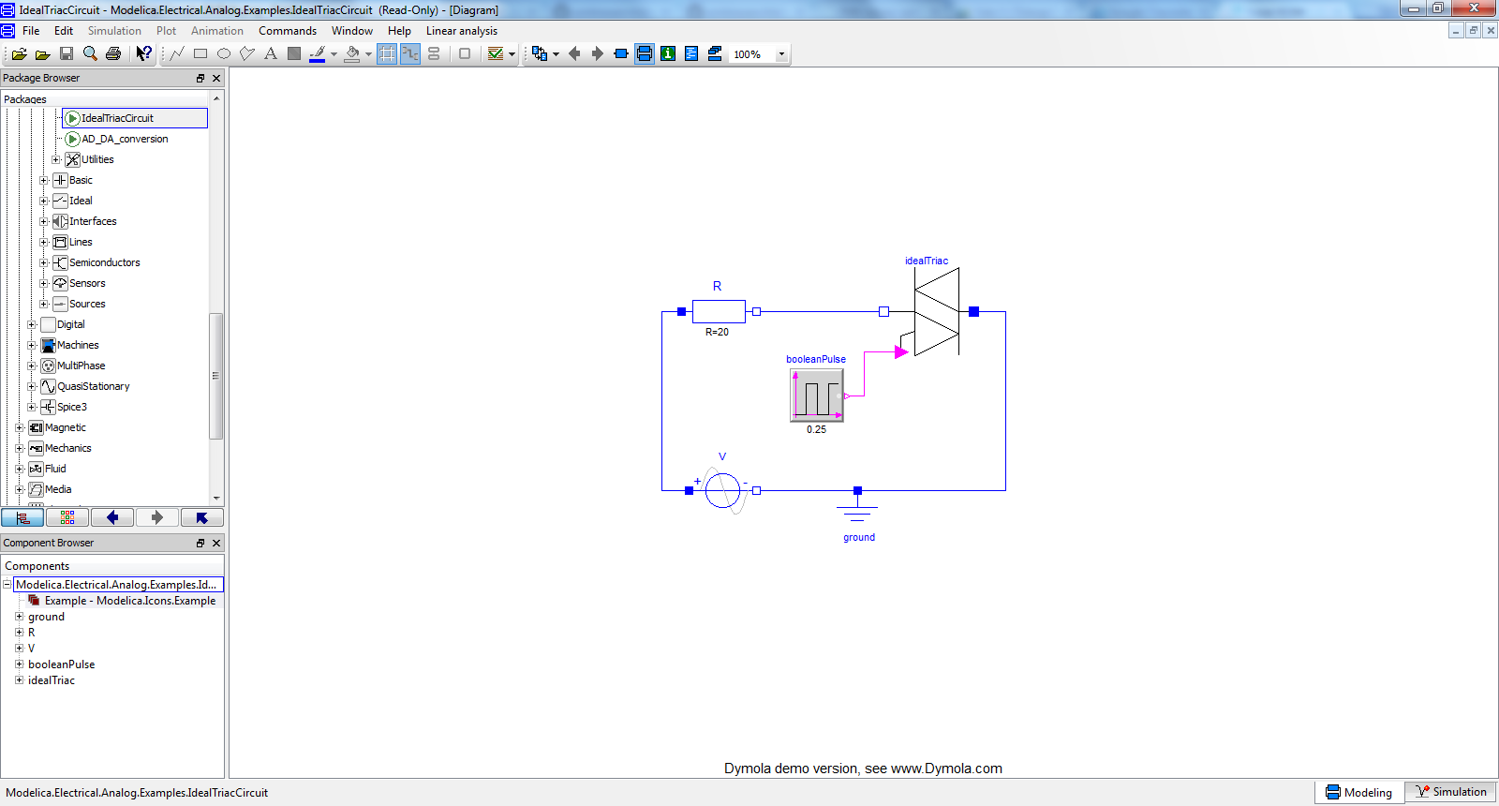This screenshot has width=1499, height=806.
Task: Collapse the Modelica.Electrical.Analog.Examples root component
Action: coord(7,584)
